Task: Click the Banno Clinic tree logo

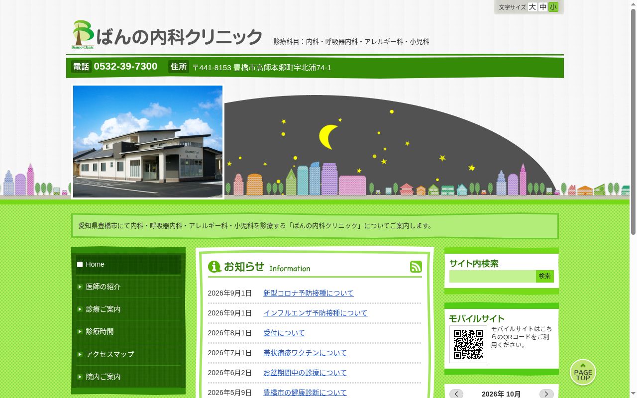Action: click(x=83, y=34)
